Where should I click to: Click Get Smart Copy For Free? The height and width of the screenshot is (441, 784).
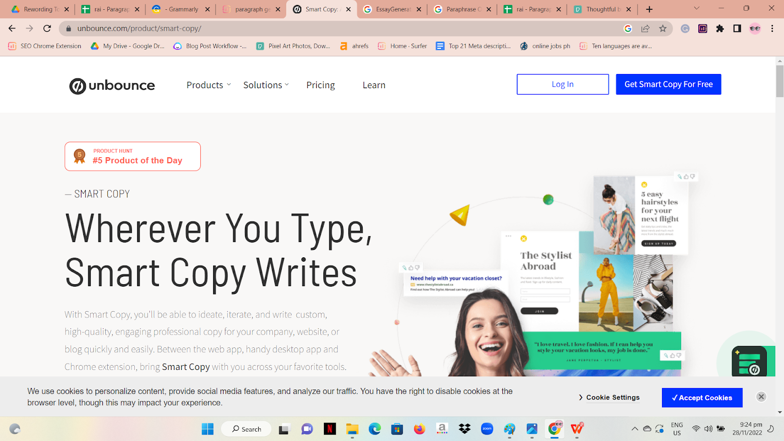click(x=668, y=84)
